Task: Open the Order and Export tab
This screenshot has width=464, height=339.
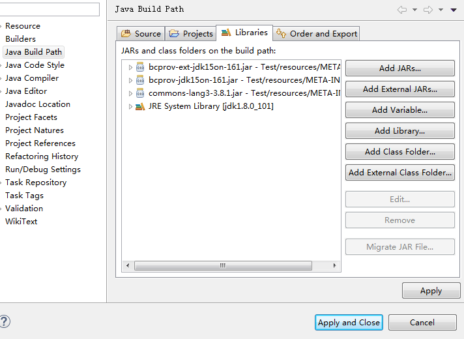Action: [x=316, y=33]
